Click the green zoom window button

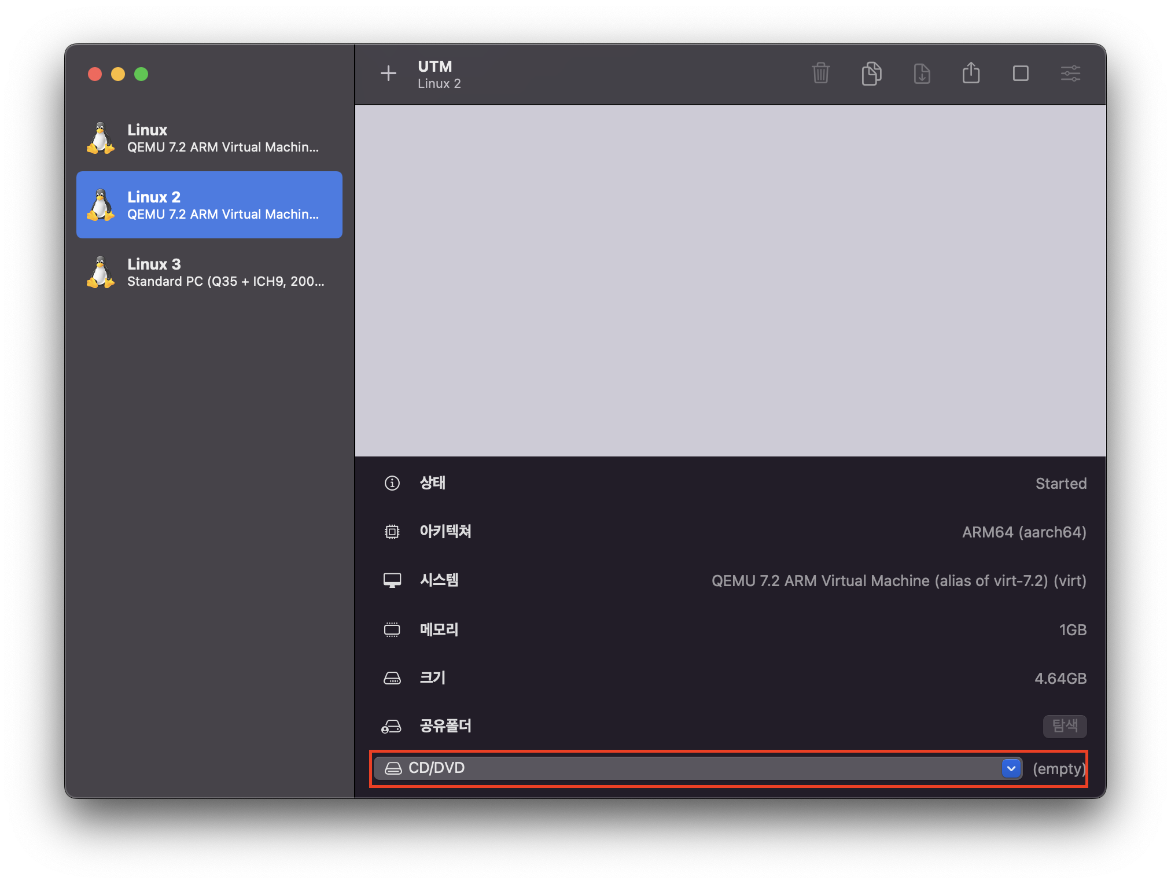click(x=141, y=74)
